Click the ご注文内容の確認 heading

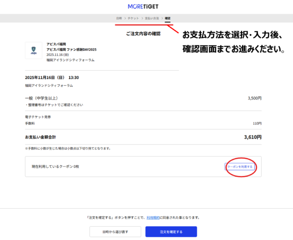[x=143, y=34]
